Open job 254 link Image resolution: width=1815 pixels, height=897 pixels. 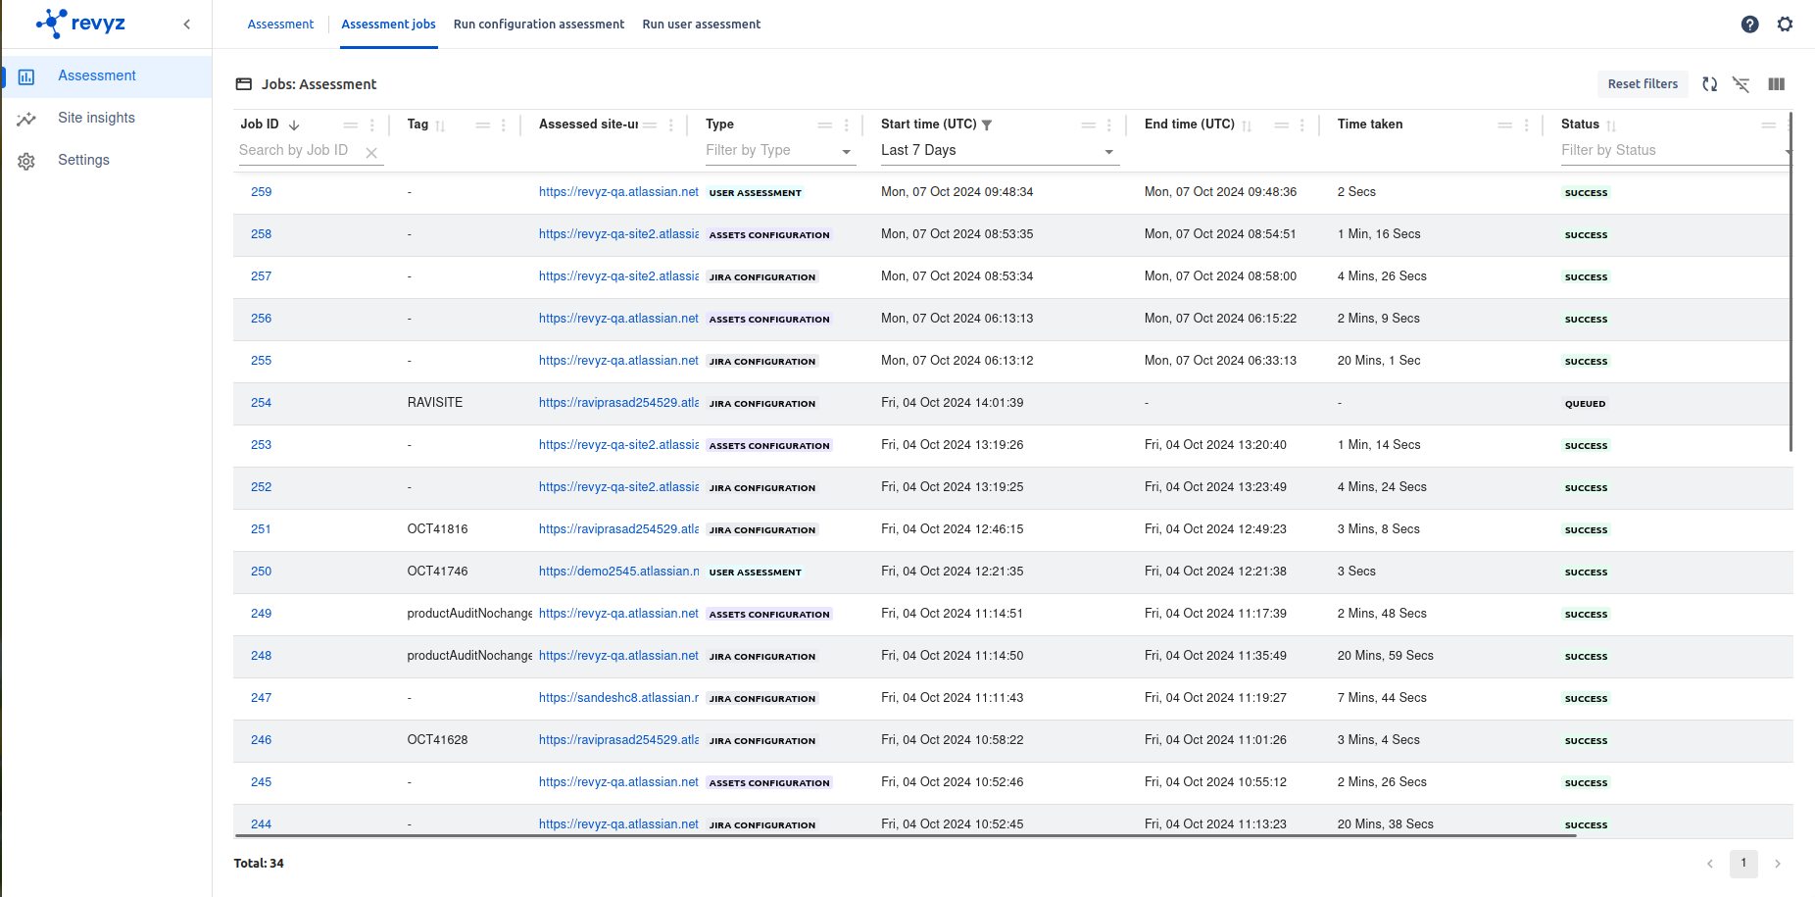(261, 403)
